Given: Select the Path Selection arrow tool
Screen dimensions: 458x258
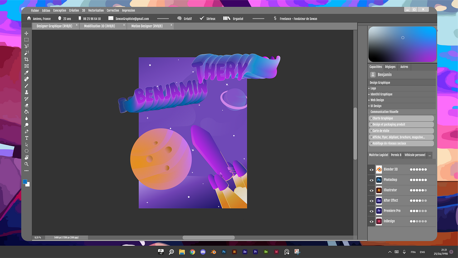Looking at the screenshot, I should coord(26,145).
